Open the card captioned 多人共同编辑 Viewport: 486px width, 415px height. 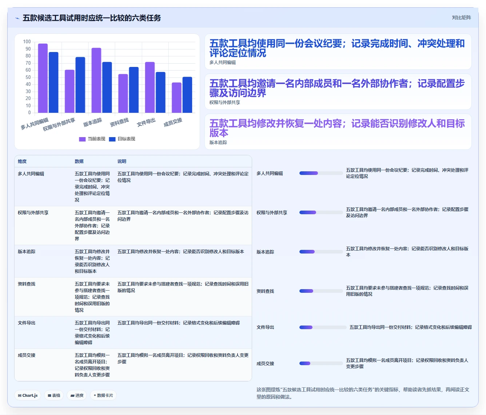(x=338, y=52)
